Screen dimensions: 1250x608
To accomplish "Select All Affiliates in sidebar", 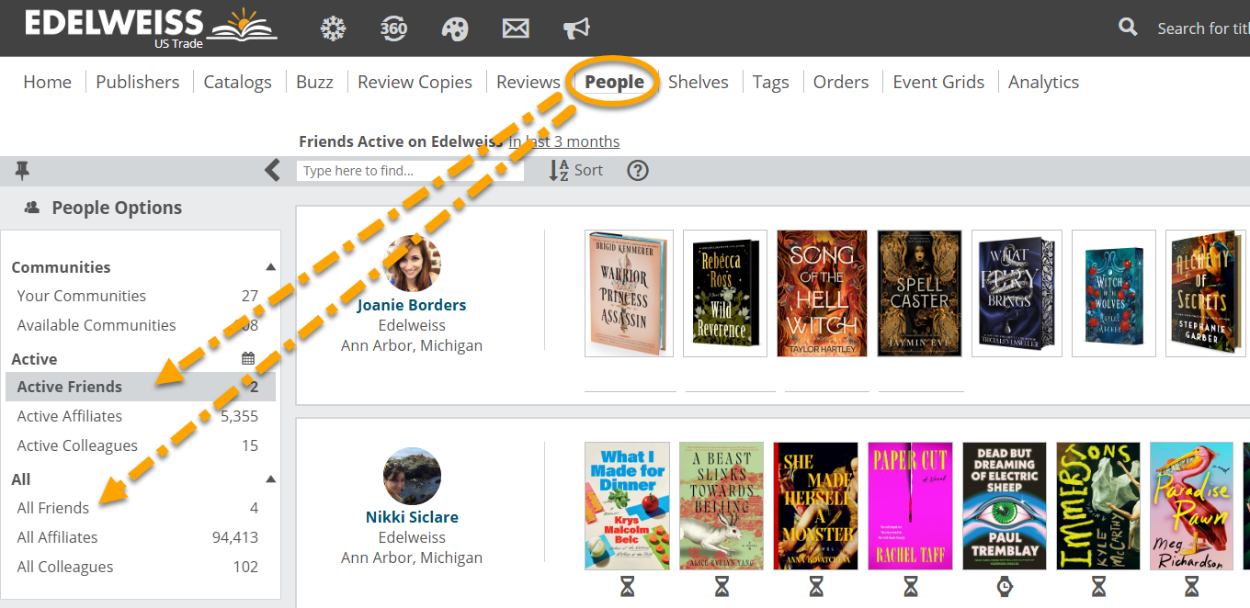I will pos(57,537).
